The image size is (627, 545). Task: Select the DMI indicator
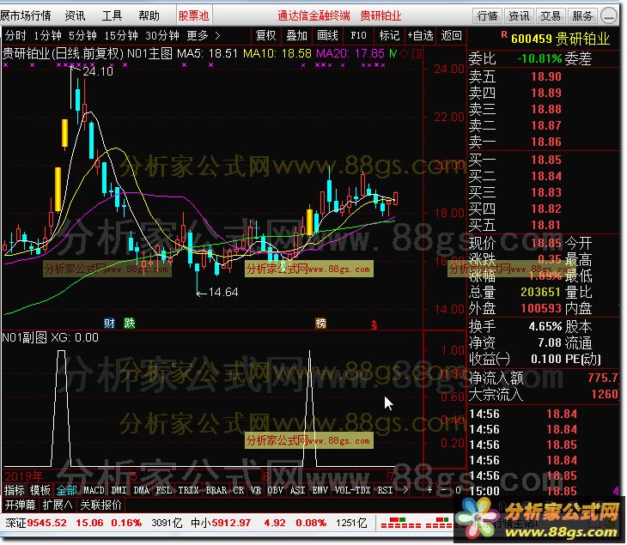pyautogui.click(x=119, y=490)
